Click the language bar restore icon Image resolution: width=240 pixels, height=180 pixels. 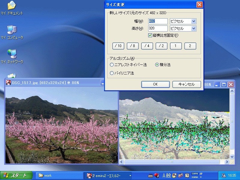(x=201, y=174)
